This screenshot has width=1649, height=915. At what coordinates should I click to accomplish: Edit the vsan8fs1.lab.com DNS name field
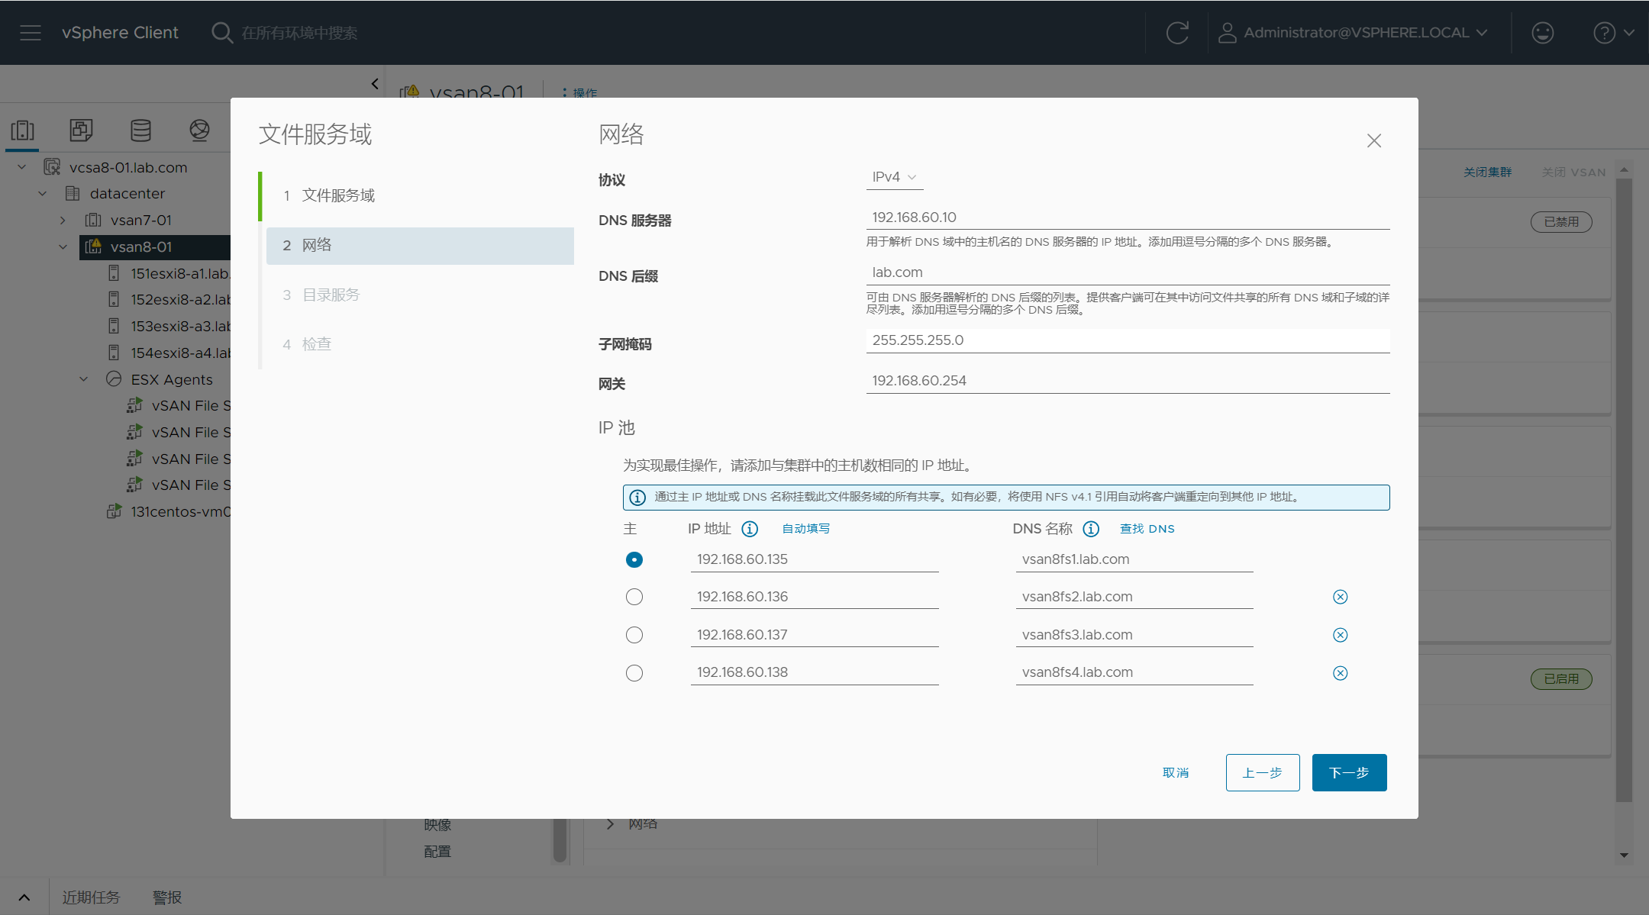point(1134,559)
